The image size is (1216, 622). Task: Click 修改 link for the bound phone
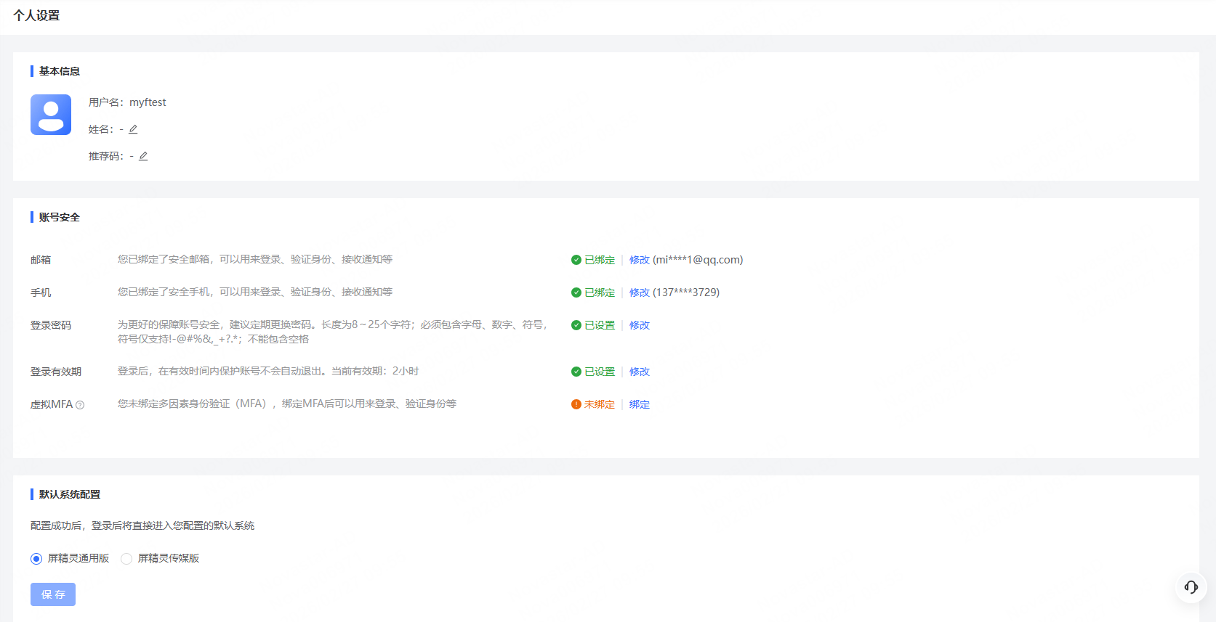click(640, 292)
